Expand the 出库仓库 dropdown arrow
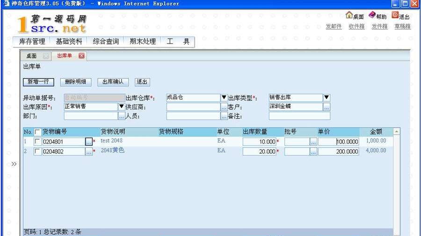The height and width of the screenshot is (236, 421). [x=224, y=97]
